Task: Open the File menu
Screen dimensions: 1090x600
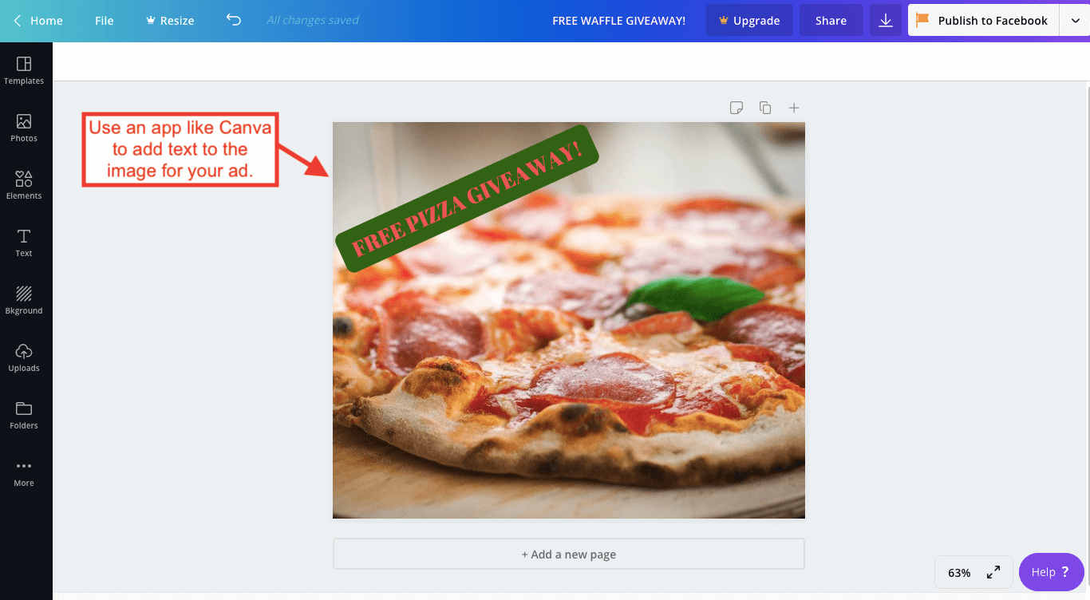Action: click(x=104, y=20)
